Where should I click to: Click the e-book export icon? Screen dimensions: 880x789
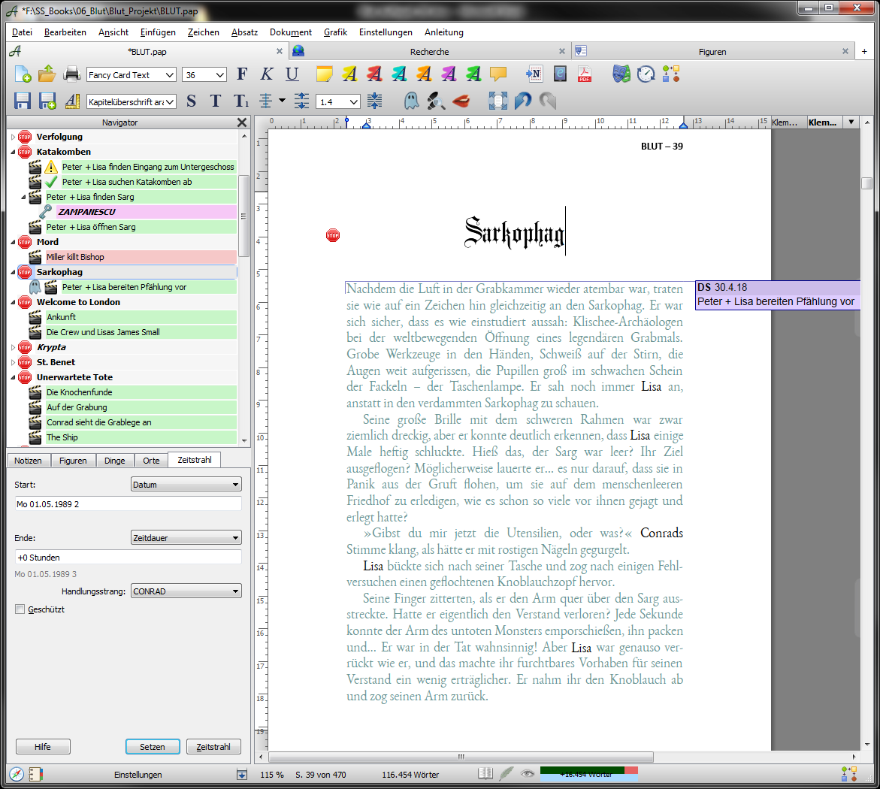click(560, 74)
